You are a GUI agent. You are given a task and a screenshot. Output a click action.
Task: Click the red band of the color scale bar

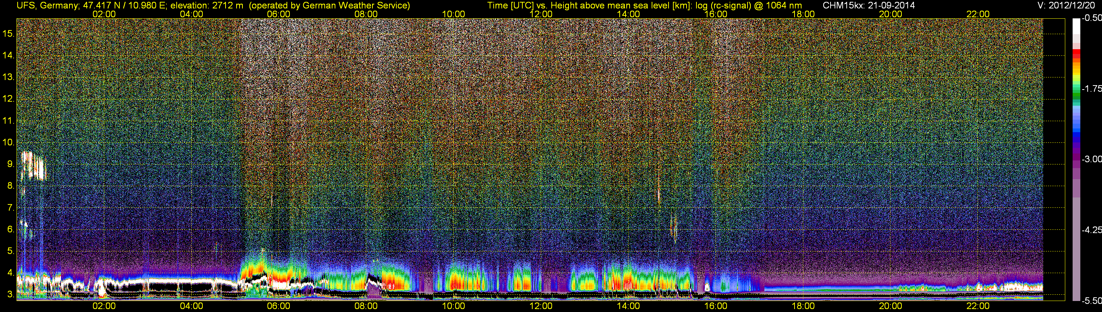point(1076,54)
